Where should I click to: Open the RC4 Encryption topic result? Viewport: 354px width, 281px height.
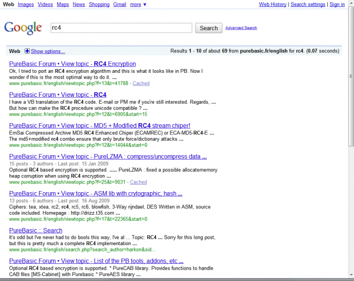pos(72,64)
